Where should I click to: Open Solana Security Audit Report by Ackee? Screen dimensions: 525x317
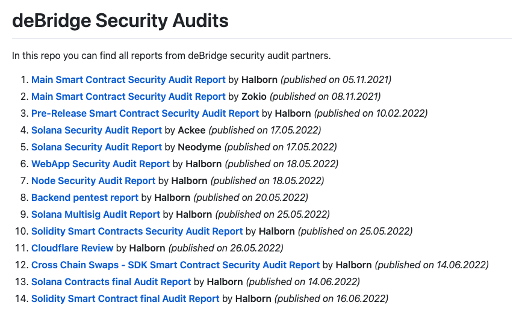(96, 130)
